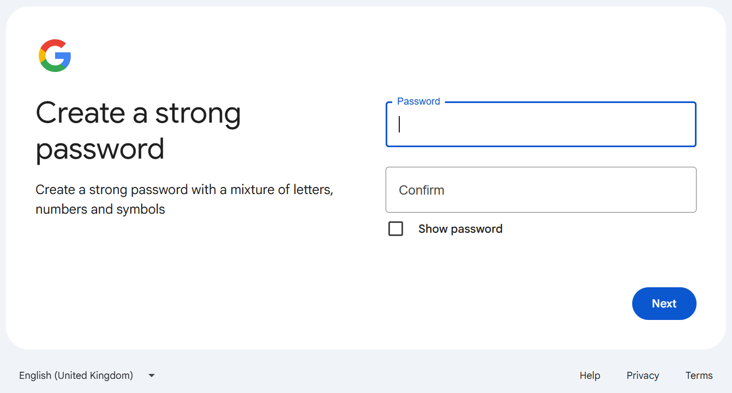The height and width of the screenshot is (393, 732).
Task: Click the Confirm password field
Action: pos(541,190)
